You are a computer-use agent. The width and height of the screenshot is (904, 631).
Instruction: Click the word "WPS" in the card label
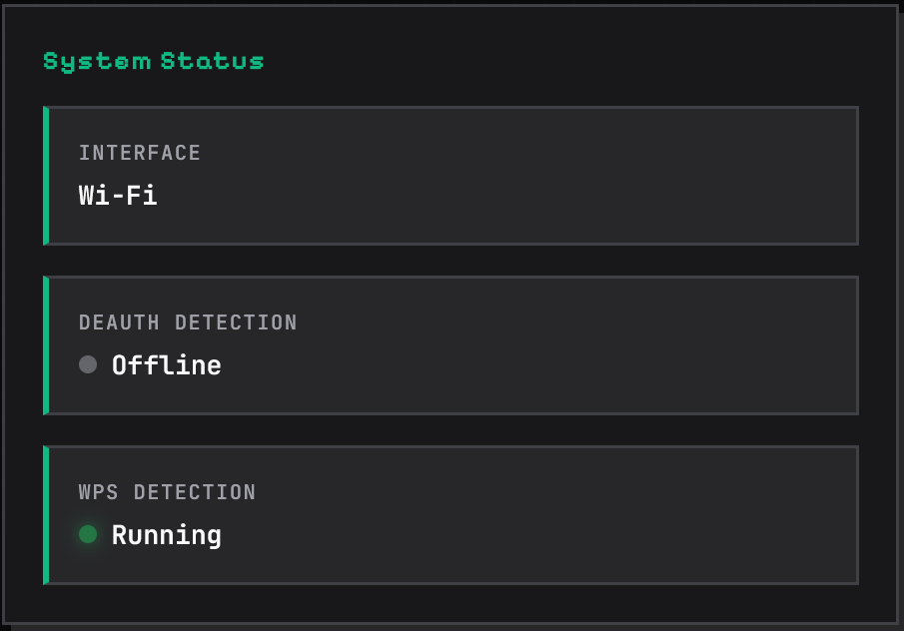pyautogui.click(x=100, y=492)
